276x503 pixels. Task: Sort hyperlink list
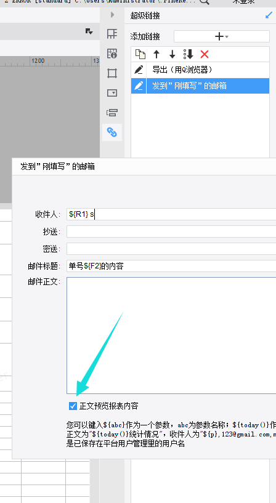[x=189, y=54]
